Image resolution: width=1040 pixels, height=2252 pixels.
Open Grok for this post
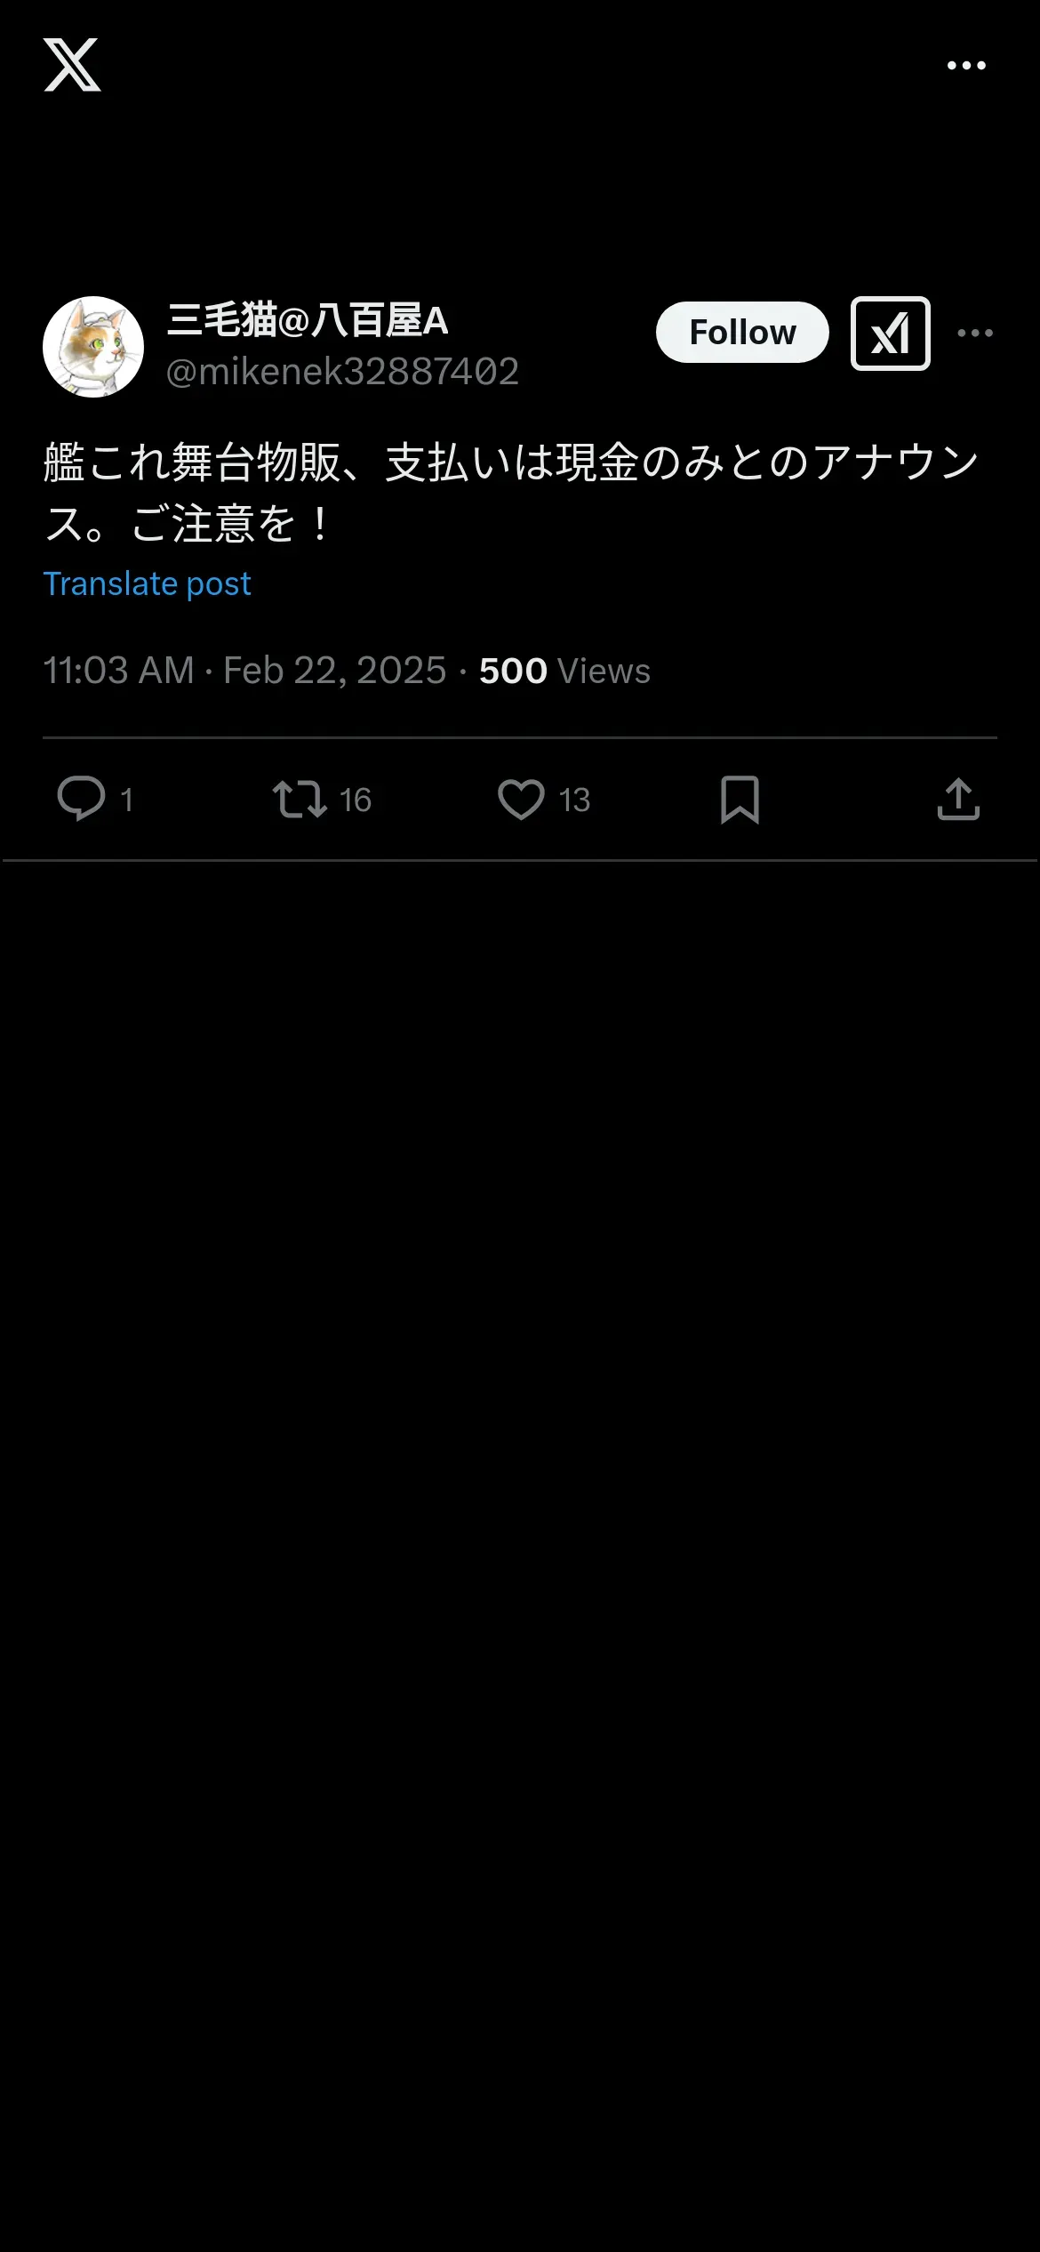click(890, 334)
